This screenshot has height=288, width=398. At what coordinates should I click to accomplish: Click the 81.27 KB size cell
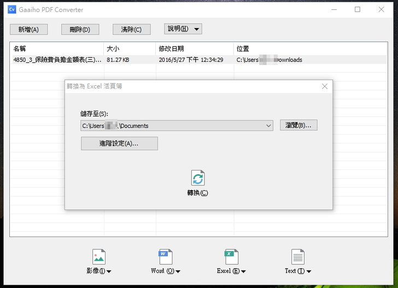pyautogui.click(x=118, y=60)
